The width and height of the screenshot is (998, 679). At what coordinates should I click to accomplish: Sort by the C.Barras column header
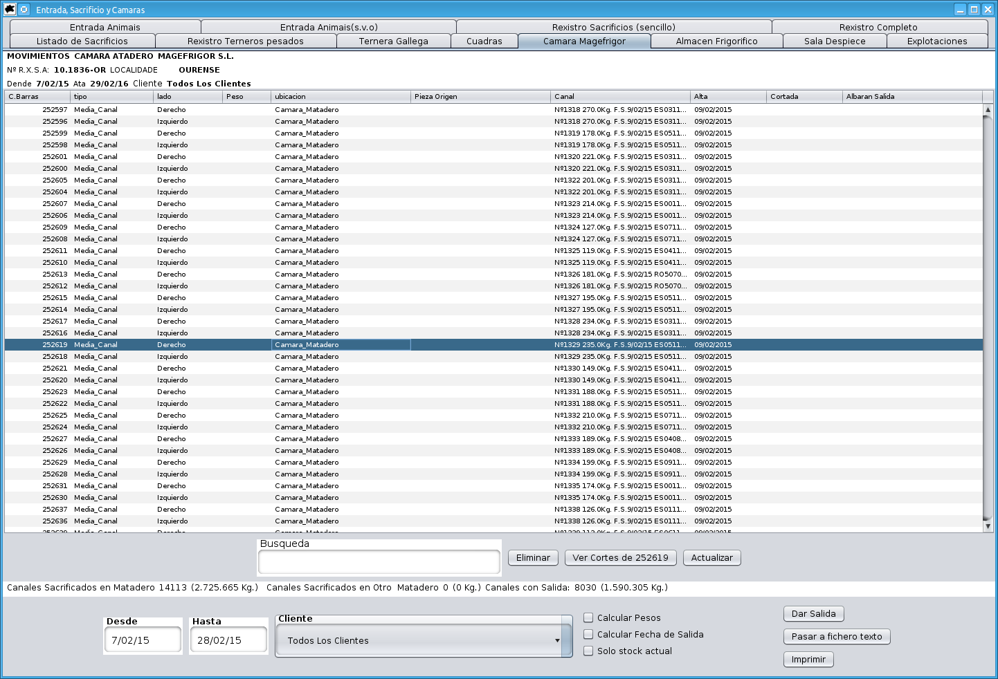[x=37, y=96]
